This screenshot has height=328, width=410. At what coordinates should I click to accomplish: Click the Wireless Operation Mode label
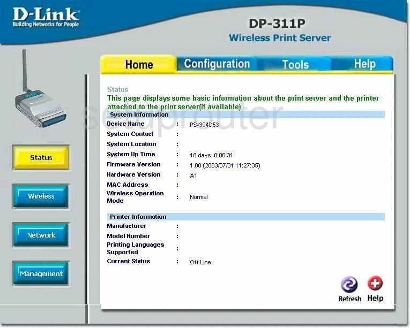point(135,197)
